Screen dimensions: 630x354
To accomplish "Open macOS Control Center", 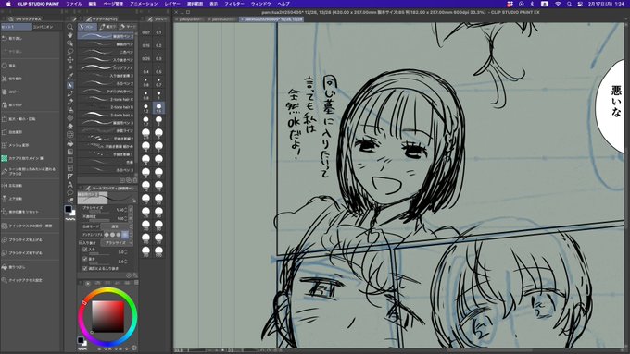I will click(580, 4).
